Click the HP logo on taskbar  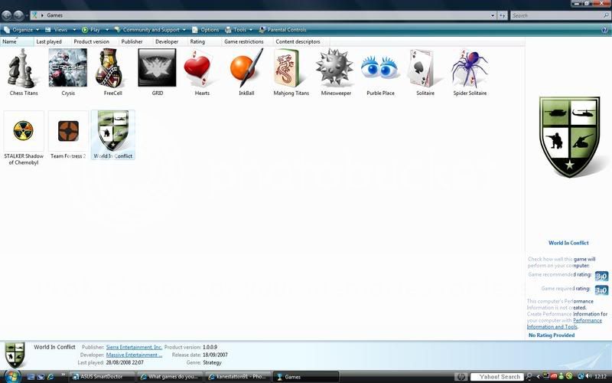[461, 377]
